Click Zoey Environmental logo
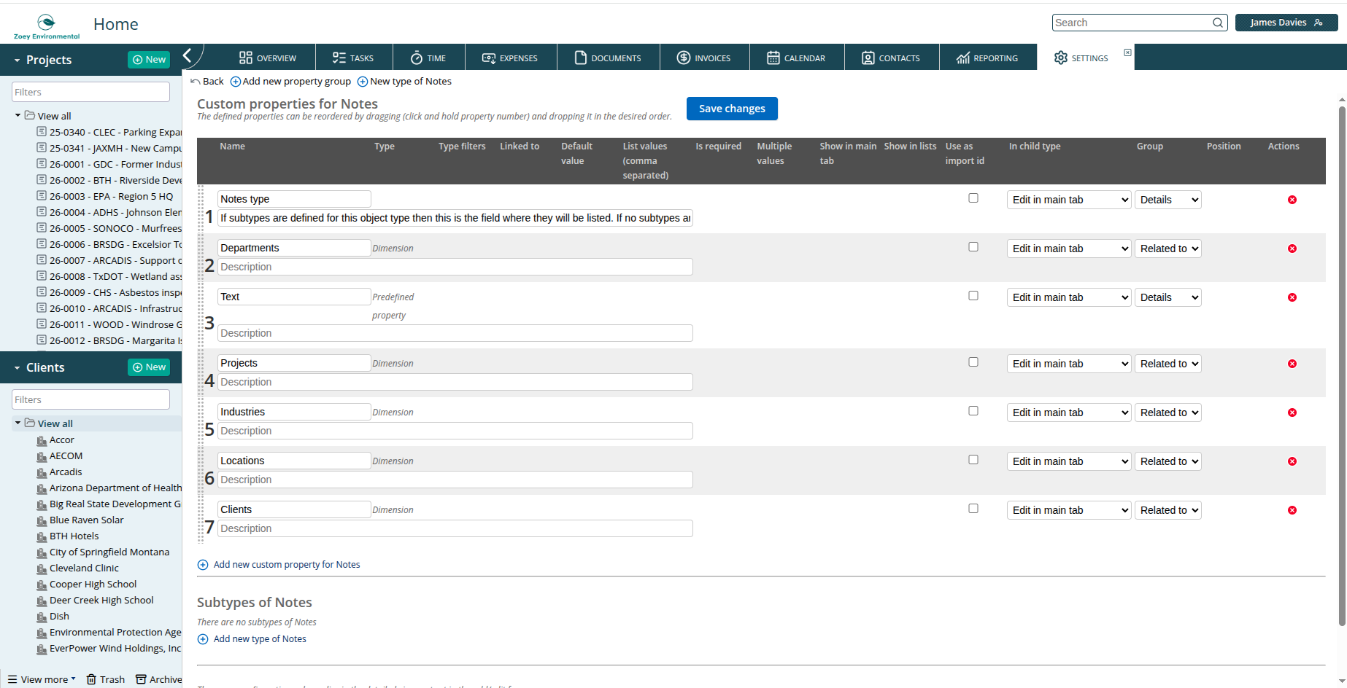 [46, 26]
